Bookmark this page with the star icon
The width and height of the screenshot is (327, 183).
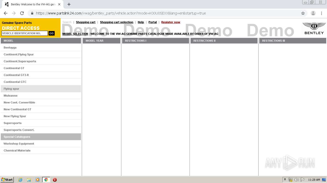coord(303,13)
